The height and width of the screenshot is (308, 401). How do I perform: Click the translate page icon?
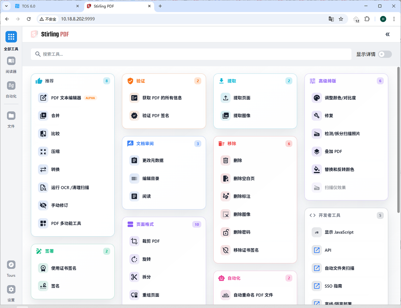[x=331, y=19]
